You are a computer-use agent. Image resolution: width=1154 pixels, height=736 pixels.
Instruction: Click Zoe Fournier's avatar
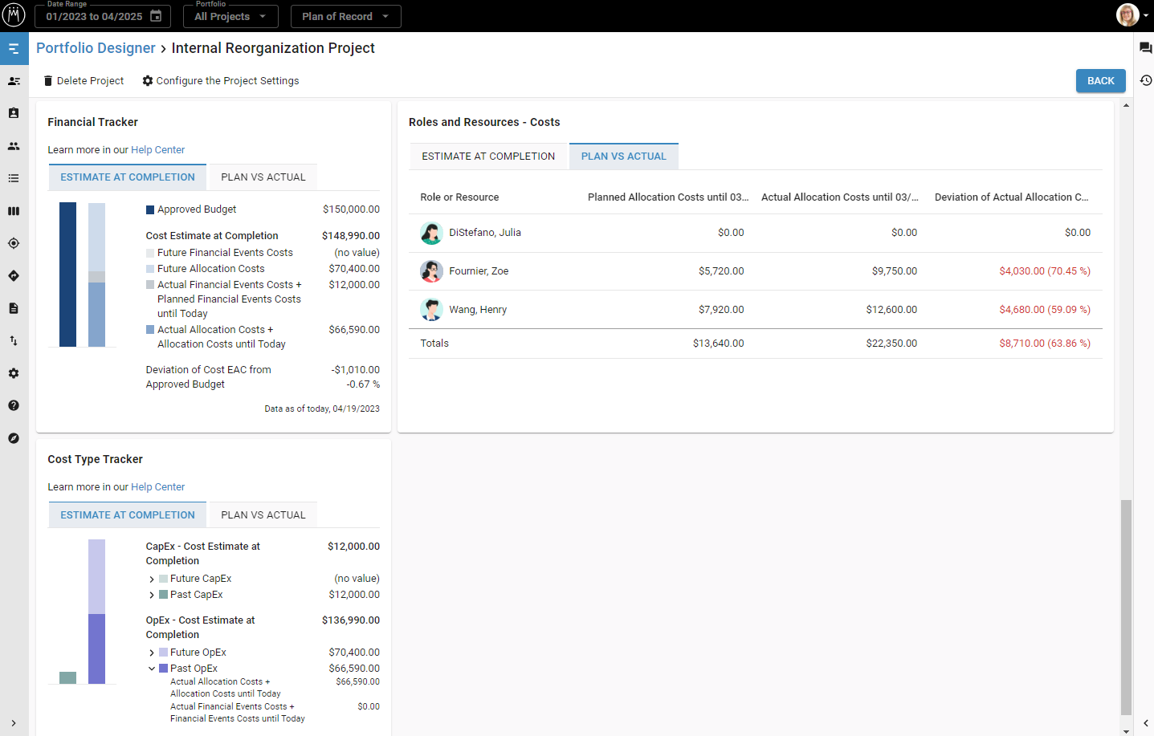pyautogui.click(x=431, y=271)
